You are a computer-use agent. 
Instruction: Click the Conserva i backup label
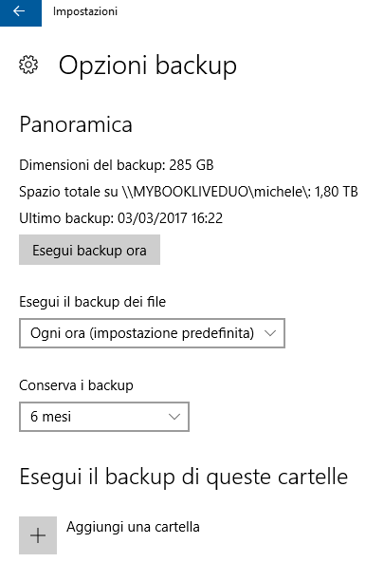click(x=76, y=385)
